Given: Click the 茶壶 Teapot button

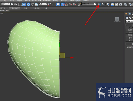Looking at the screenshot, I should point(129,40).
